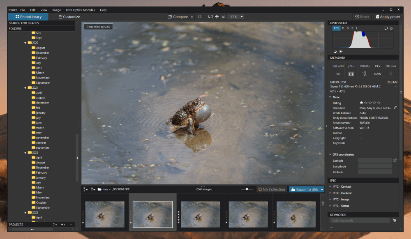
Task: Toggle side-by-side comparison view icon
Action: pyautogui.click(x=200, y=16)
